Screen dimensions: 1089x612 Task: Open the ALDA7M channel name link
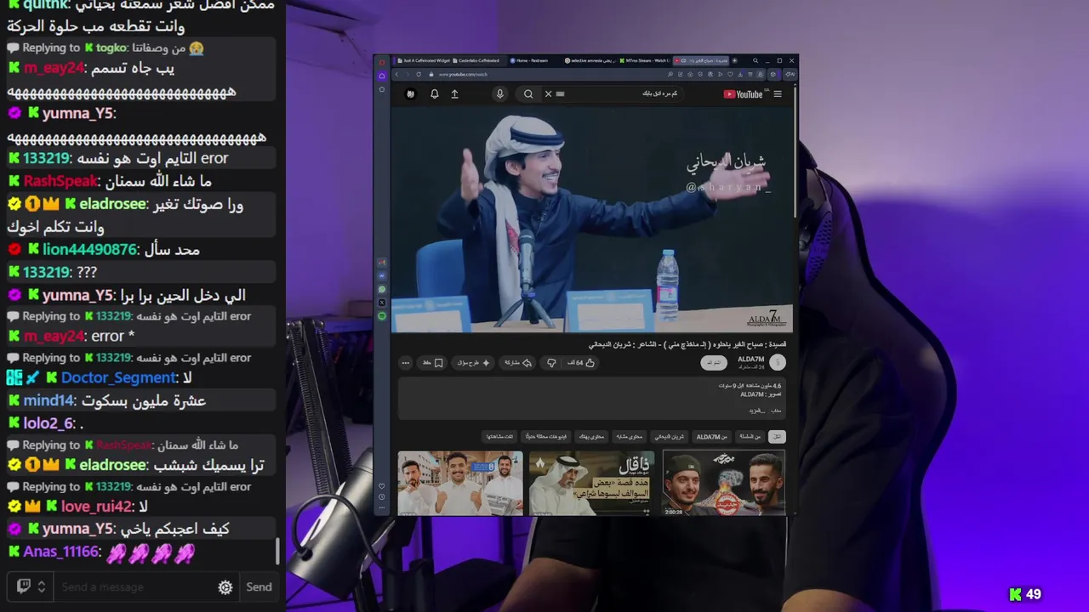coord(751,359)
